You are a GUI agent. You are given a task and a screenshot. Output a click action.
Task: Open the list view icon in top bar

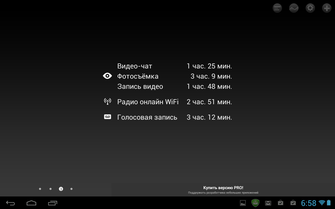[277, 8]
